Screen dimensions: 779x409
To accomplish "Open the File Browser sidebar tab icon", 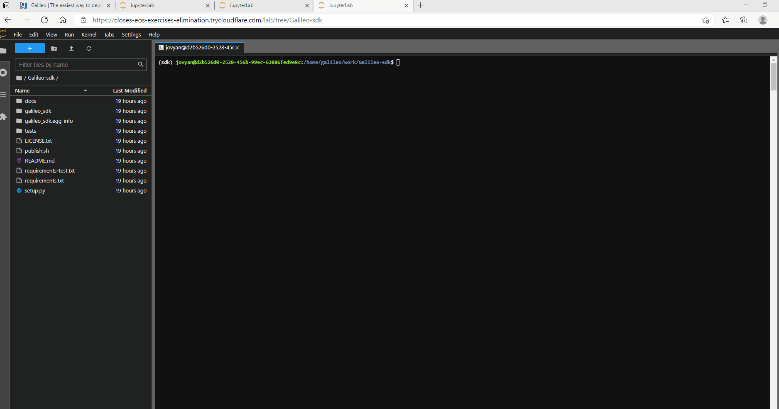I will tap(3, 51).
